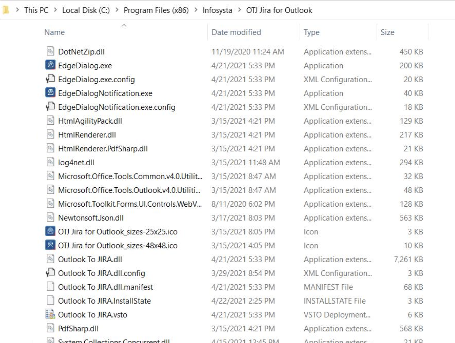Click the log4net.dll file icon
The height and width of the screenshot is (343, 455).
coord(50,162)
